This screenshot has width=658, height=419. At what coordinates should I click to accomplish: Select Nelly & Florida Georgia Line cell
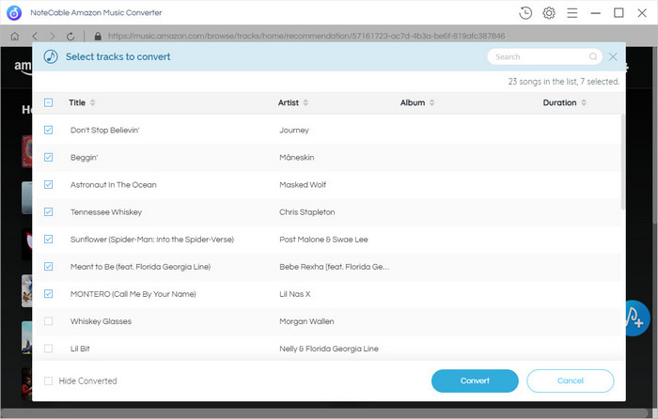[329, 349]
